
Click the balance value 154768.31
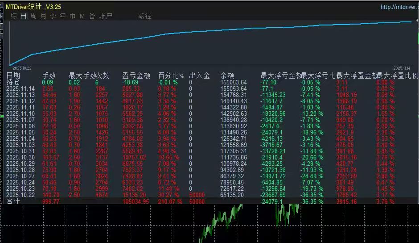point(234,95)
